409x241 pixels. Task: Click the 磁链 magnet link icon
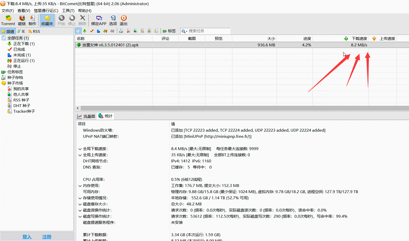[22, 20]
